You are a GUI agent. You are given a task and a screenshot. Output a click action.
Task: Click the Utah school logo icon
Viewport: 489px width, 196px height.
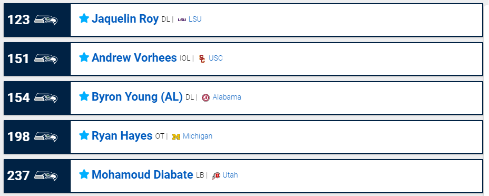(216, 176)
